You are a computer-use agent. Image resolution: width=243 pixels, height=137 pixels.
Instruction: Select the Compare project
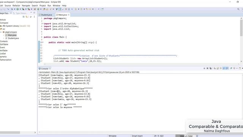click(x=4, y=23)
